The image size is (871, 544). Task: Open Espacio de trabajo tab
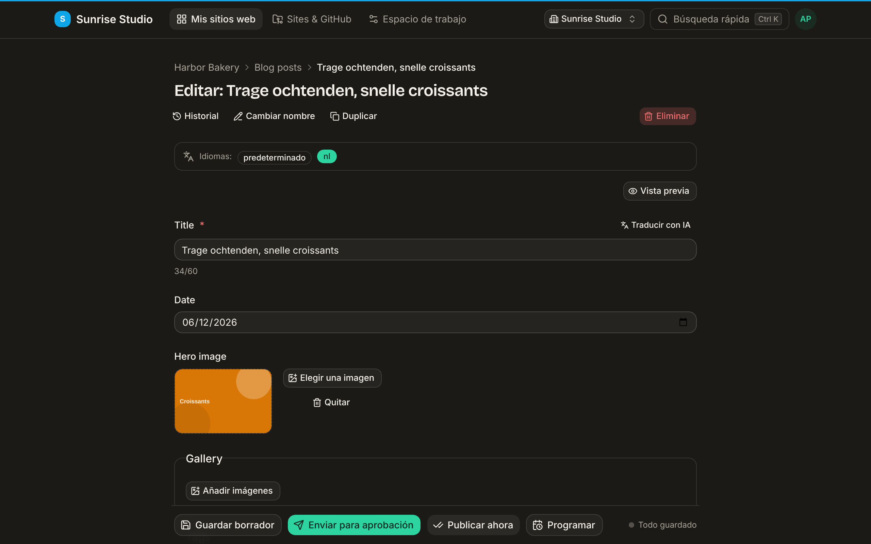pyautogui.click(x=417, y=19)
